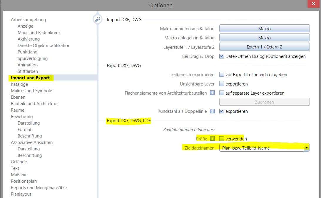Select Kataloge in the options tree
The image size is (321, 198).
tap(19, 84)
